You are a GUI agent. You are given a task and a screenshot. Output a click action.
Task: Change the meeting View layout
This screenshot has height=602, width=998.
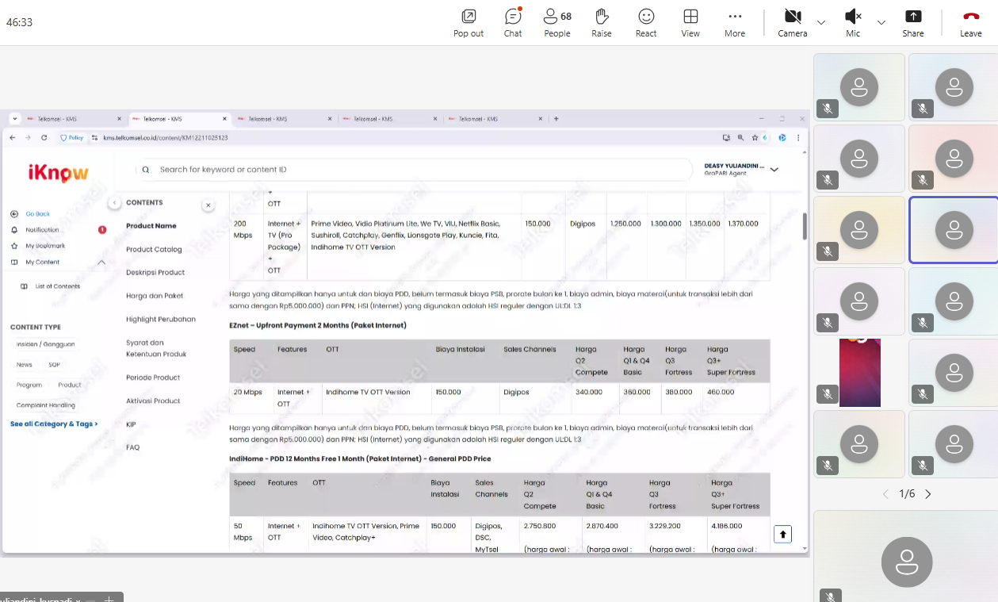point(690,23)
